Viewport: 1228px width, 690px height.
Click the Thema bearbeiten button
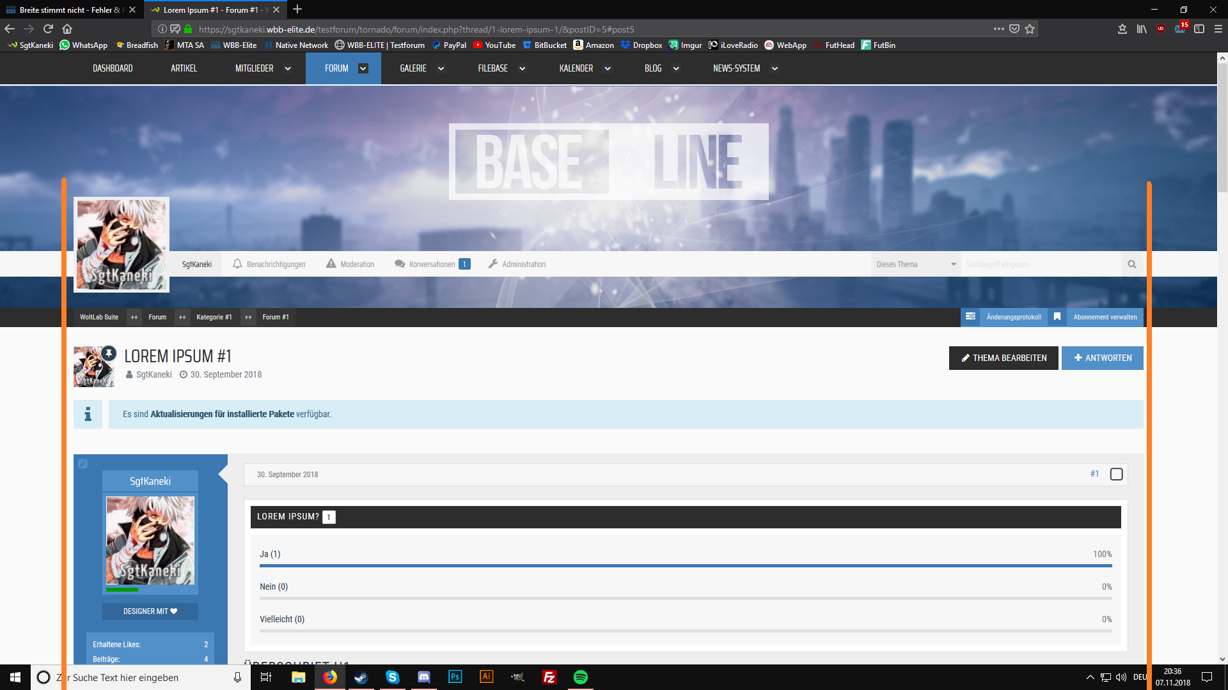pyautogui.click(x=1003, y=358)
